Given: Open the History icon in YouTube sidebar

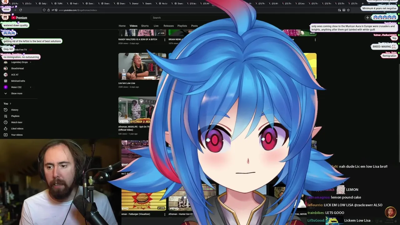Looking at the screenshot, I should (5, 110).
